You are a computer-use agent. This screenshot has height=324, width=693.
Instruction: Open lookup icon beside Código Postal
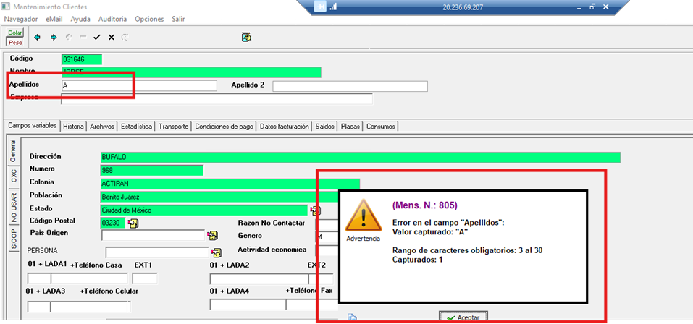(133, 222)
